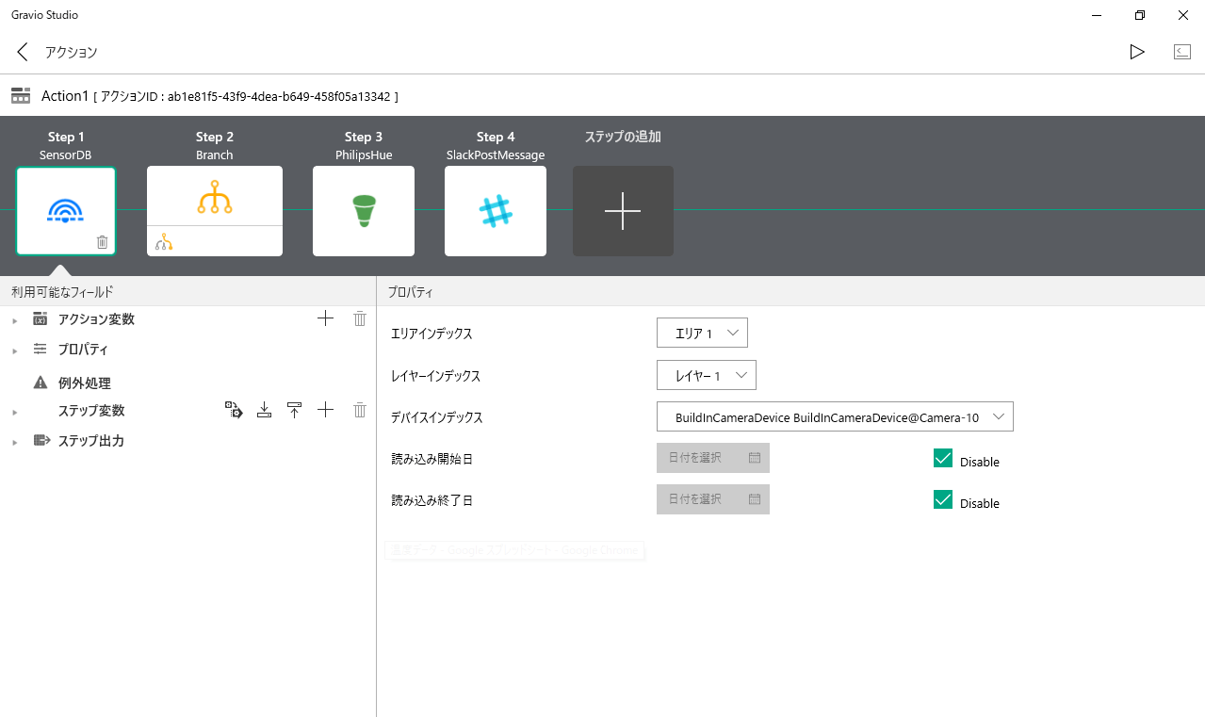Select the Step 3 PhilipsHue step

click(364, 210)
